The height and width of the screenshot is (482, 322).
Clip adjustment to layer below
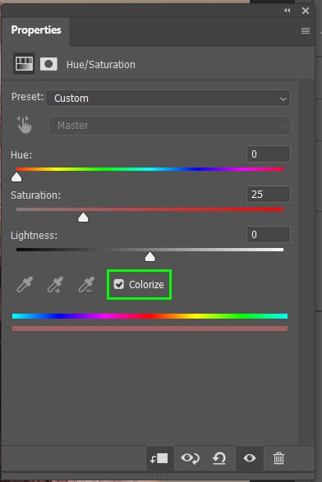point(159,458)
